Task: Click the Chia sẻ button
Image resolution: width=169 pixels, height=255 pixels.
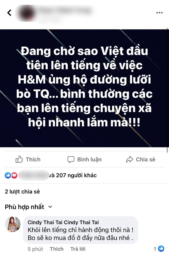Action: pos(141,159)
